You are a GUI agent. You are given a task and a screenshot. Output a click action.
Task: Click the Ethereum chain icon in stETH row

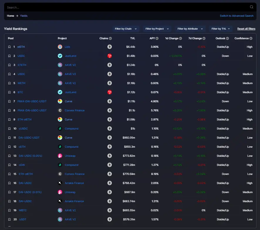coord(109,47)
